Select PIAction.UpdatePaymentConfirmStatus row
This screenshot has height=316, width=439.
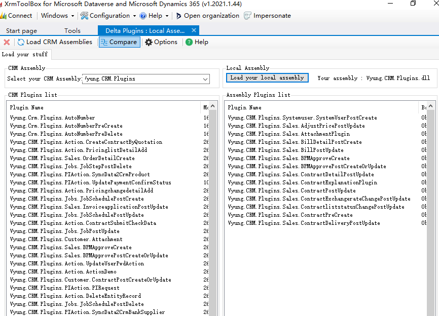[x=107, y=183]
